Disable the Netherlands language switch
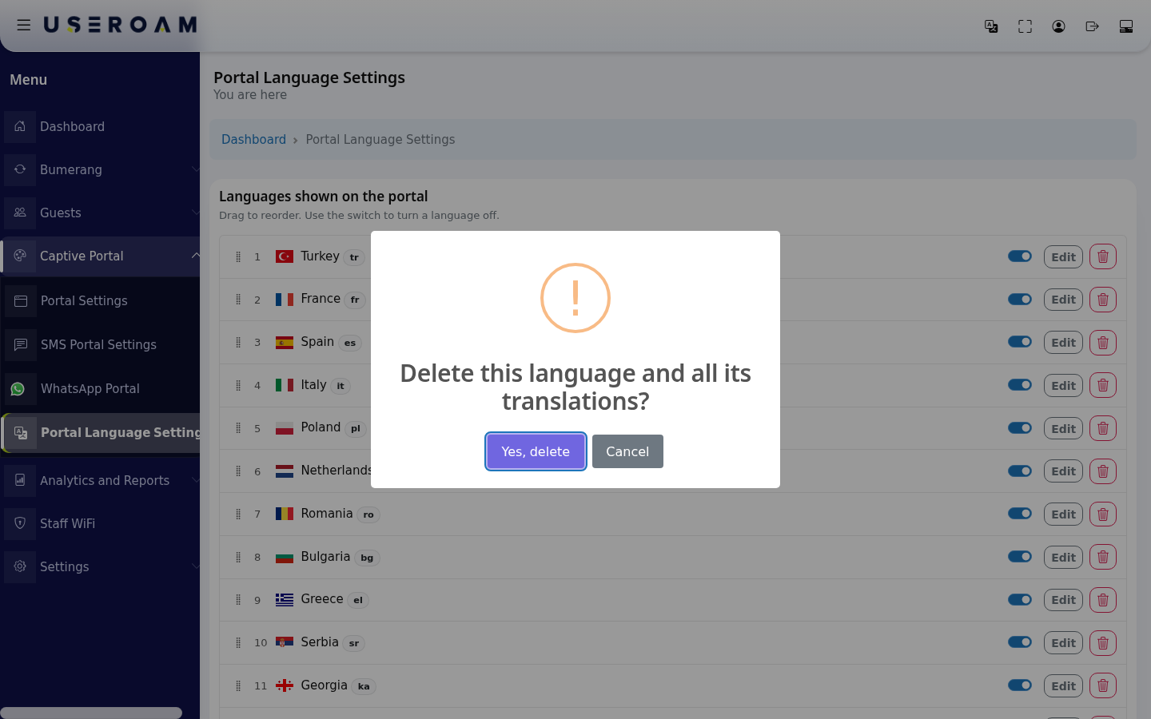This screenshot has width=1151, height=719. [1020, 471]
